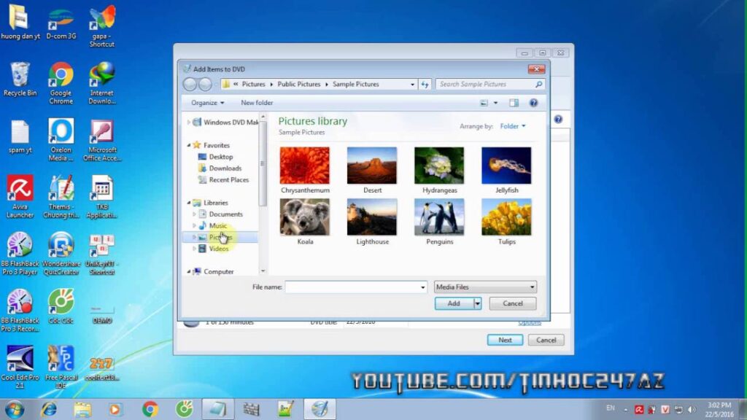Viewport: 747px width, 420px height.
Task: Open File name history dropdown arrow
Action: pyautogui.click(x=422, y=287)
